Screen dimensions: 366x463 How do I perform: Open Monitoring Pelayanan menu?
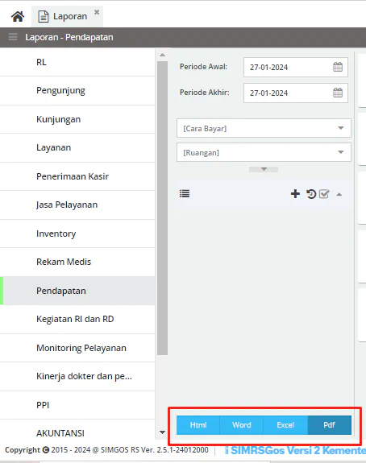click(77, 348)
